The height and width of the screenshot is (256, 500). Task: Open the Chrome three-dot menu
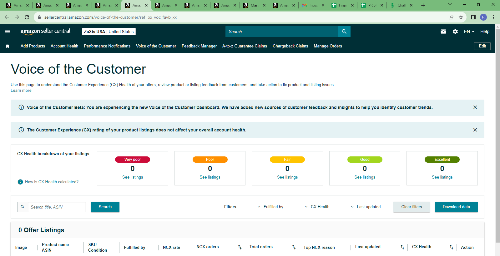point(493,17)
